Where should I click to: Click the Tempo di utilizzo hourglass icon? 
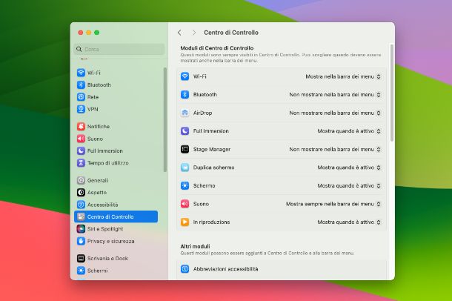tap(81, 163)
